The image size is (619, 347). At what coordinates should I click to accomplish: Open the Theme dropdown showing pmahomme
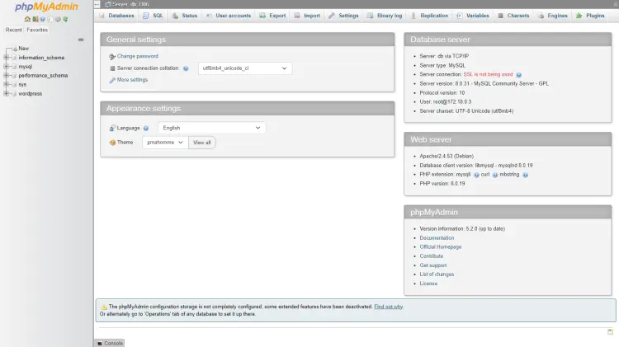pyautogui.click(x=165, y=143)
